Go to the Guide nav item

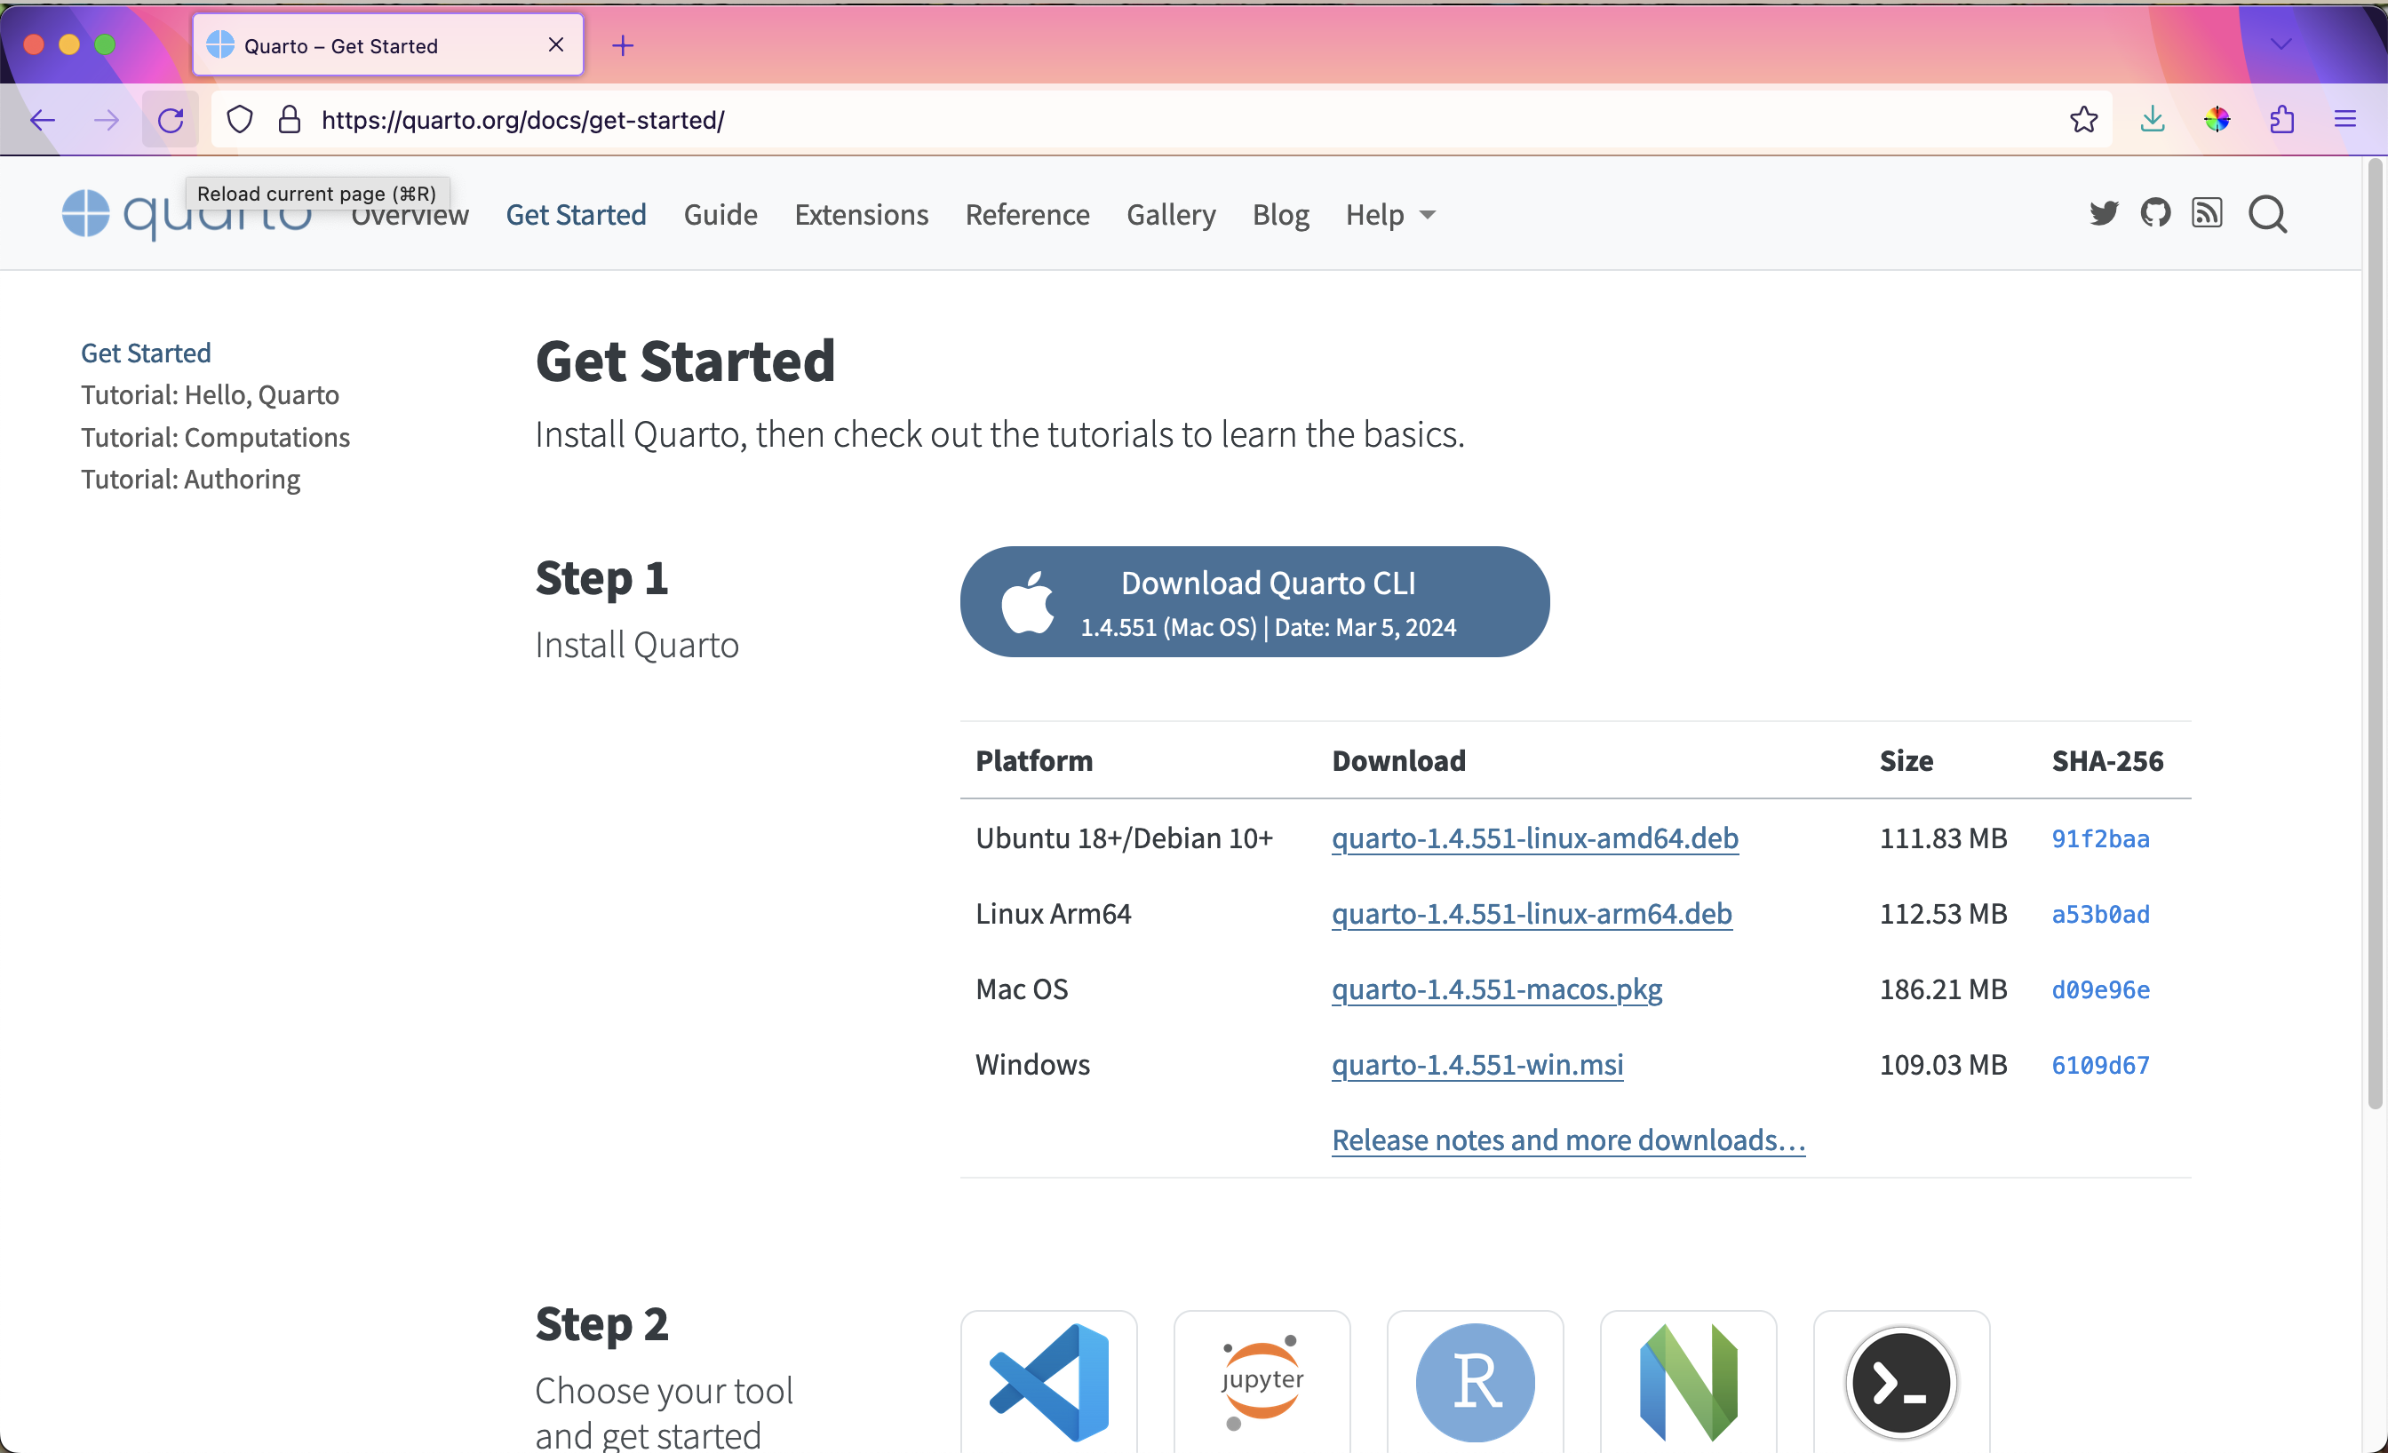click(720, 214)
